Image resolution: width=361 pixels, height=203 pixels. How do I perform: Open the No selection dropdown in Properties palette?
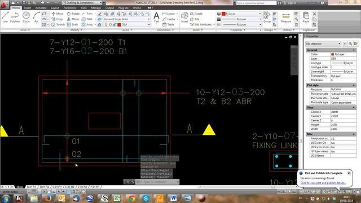coord(323,43)
